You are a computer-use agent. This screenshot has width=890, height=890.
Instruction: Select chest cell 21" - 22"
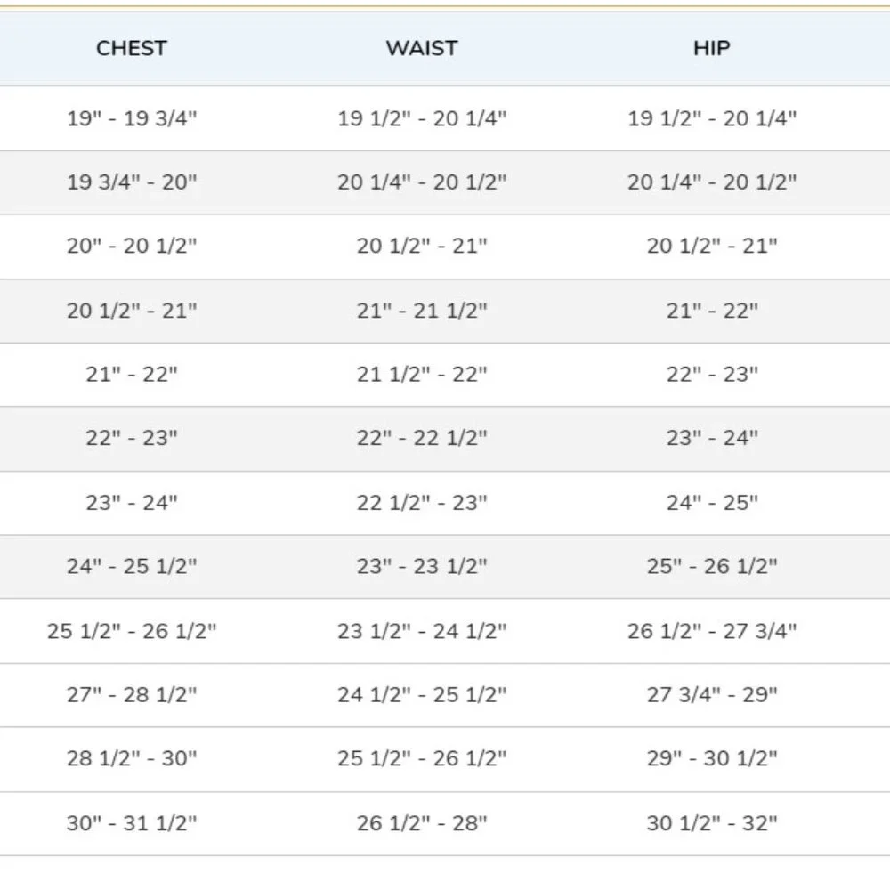(x=132, y=374)
